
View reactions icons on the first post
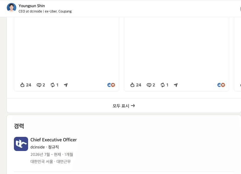111,85
